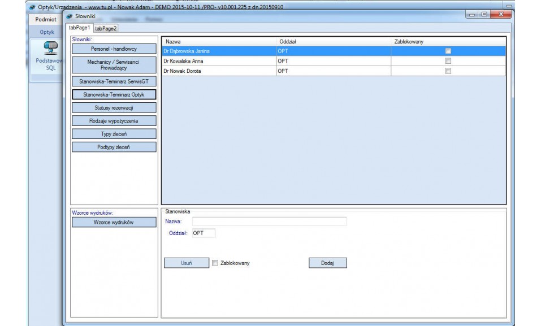This screenshot has width=541, height=326.
Task: Click the Oddział field containing OPT
Action: coord(203,233)
